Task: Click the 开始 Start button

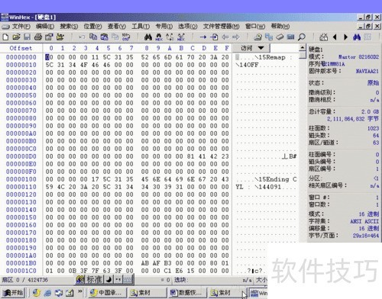Action: pyautogui.click(x=13, y=293)
